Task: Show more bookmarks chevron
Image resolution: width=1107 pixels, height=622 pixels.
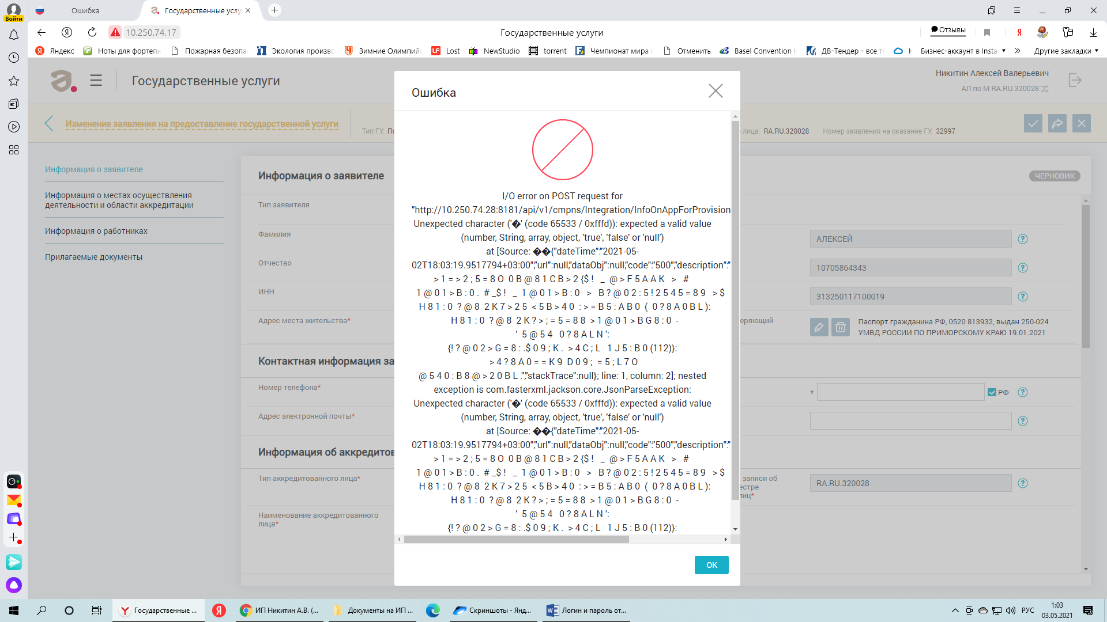Action: (1018, 51)
